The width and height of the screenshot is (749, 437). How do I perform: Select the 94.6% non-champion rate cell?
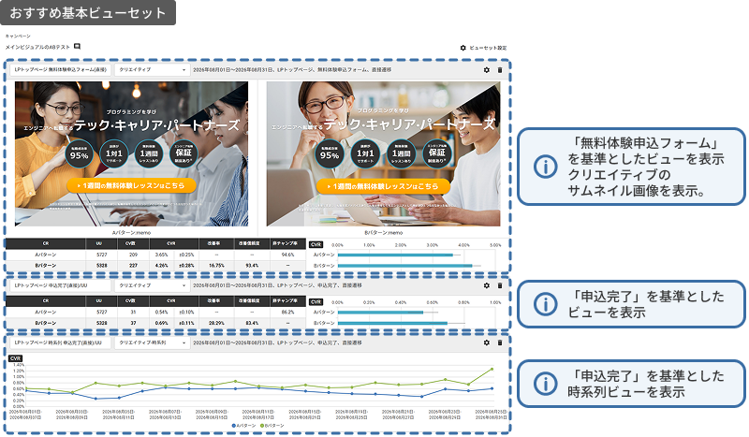pyautogui.click(x=287, y=255)
